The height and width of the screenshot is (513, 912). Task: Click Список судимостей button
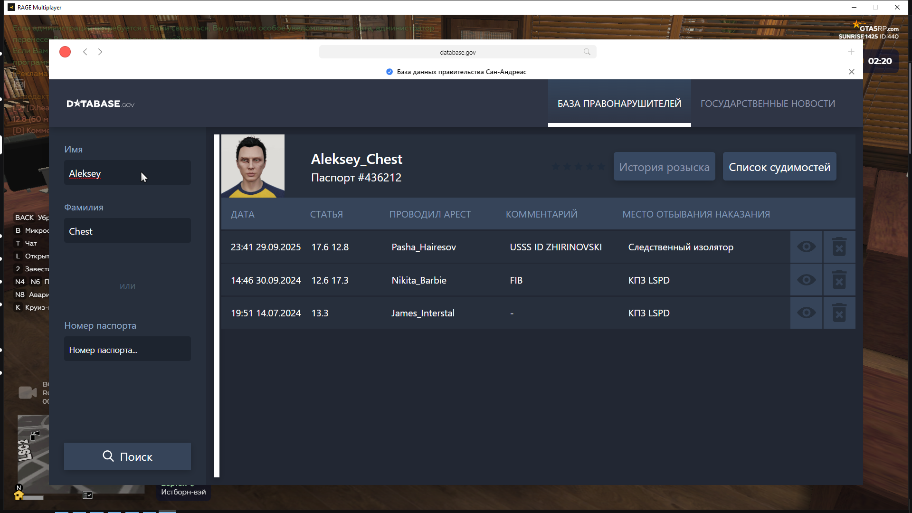[779, 167]
